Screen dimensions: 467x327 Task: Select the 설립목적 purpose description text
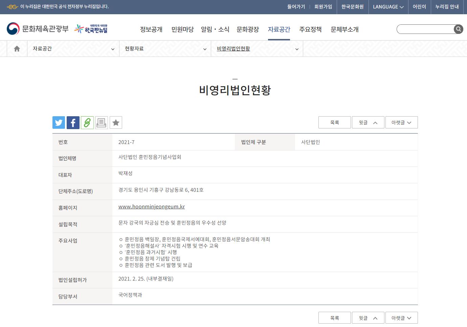click(172, 223)
